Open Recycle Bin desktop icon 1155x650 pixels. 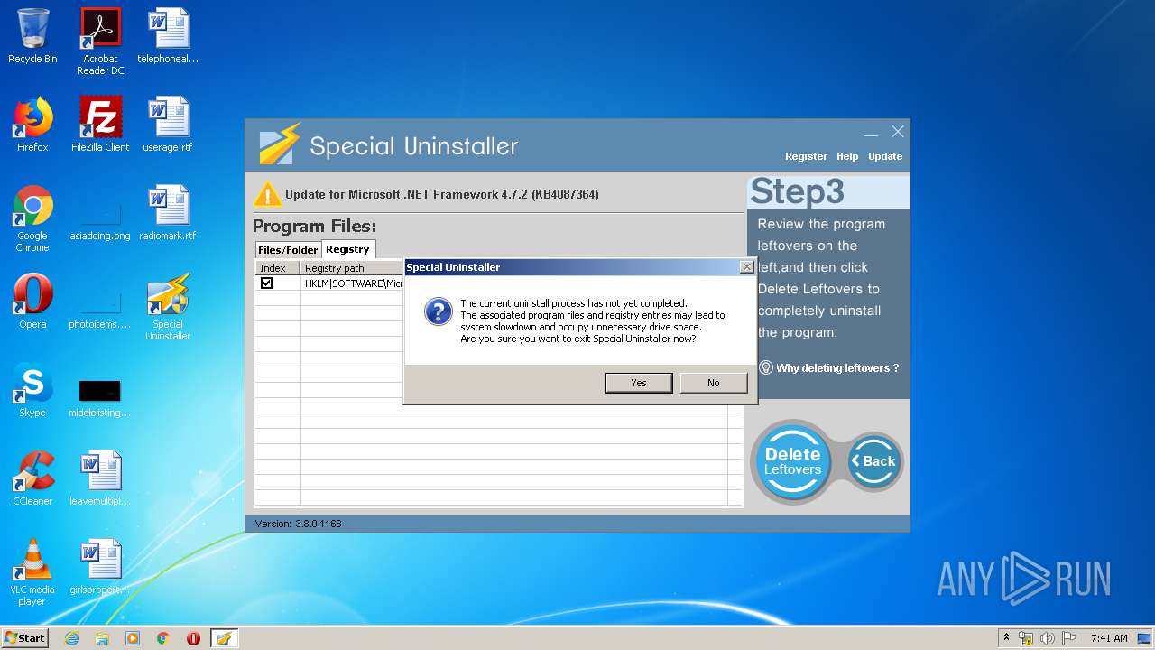(x=32, y=37)
